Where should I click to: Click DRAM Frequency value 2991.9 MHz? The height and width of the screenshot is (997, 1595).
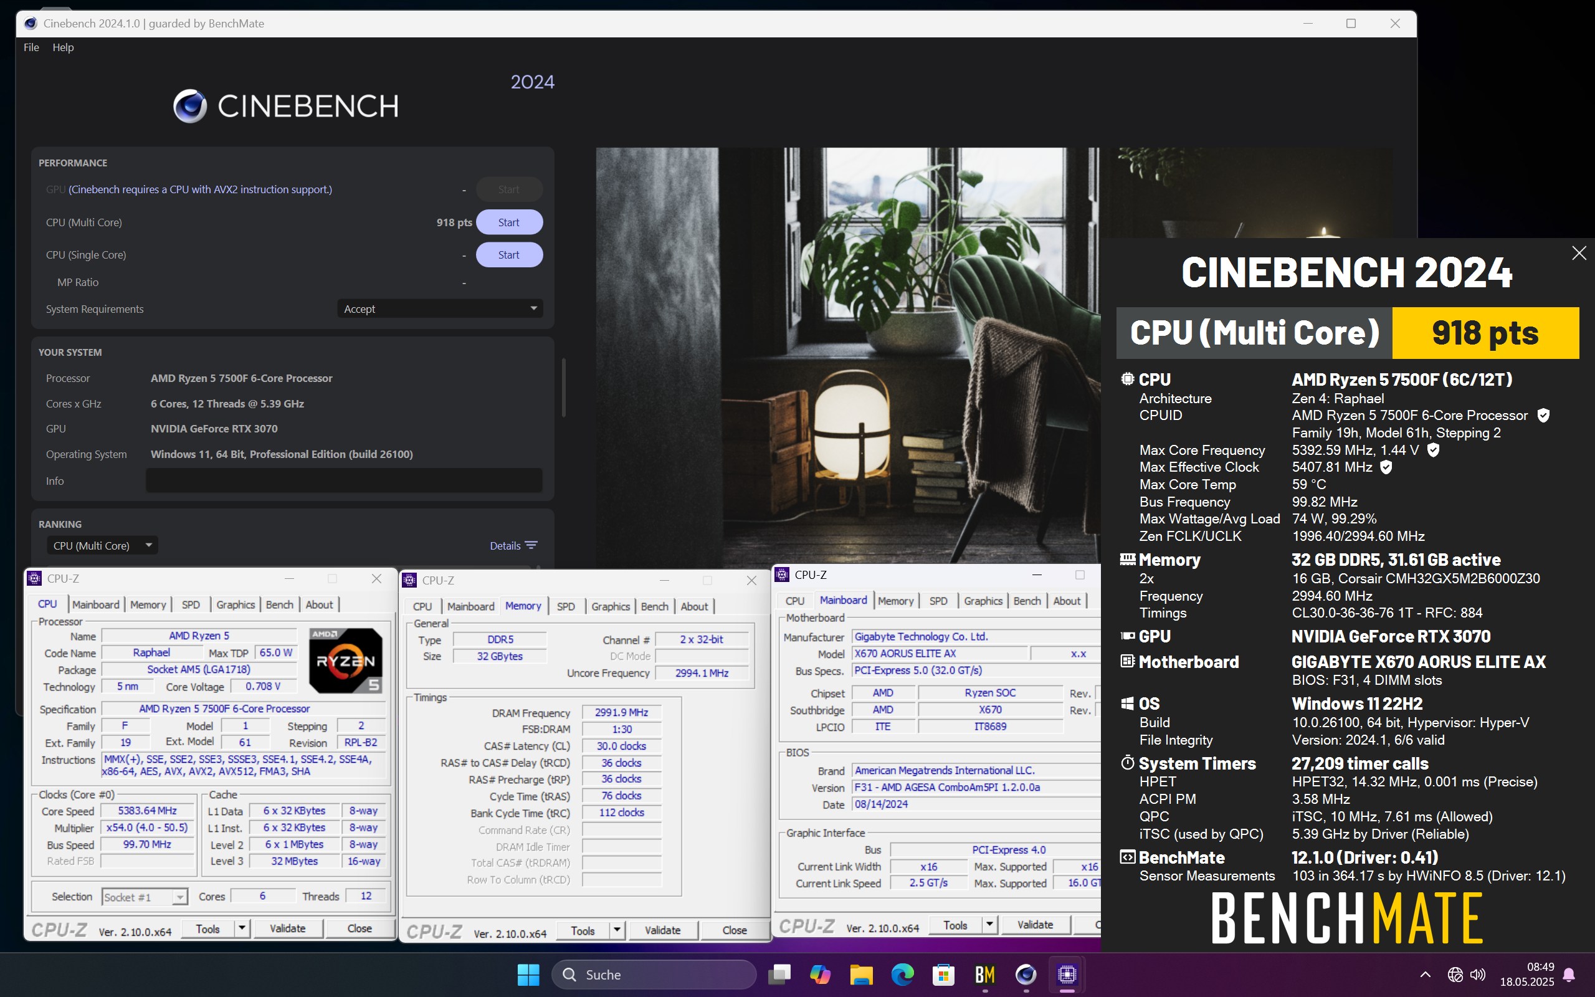click(621, 713)
